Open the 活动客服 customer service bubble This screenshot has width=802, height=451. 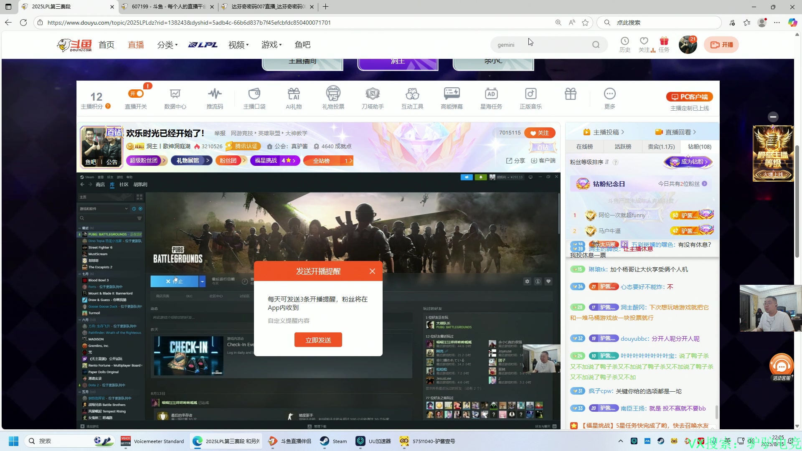(782, 367)
